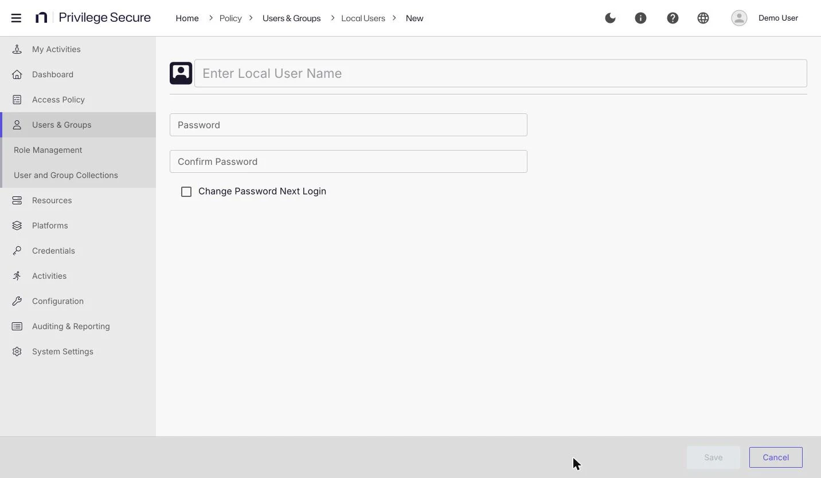Click the local user badge icon
Screen dimensions: 821x478
pos(181,73)
